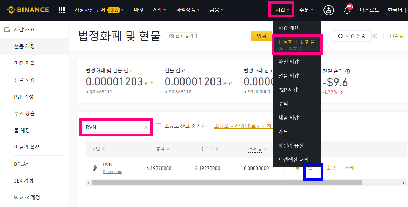408x207 pixels.
Task: Click 거래 in the RVN row
Action: pos(349,168)
